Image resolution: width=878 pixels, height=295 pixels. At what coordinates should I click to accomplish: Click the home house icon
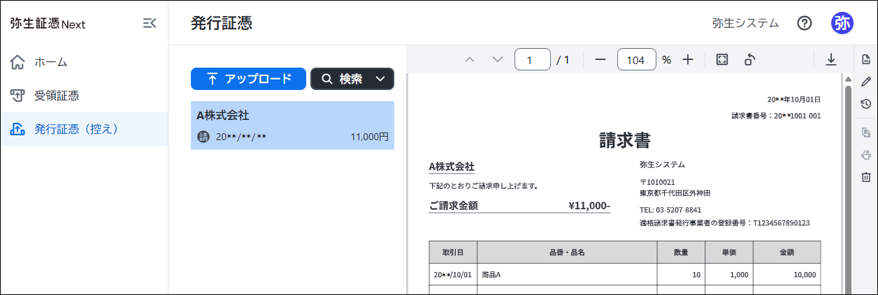[18, 62]
